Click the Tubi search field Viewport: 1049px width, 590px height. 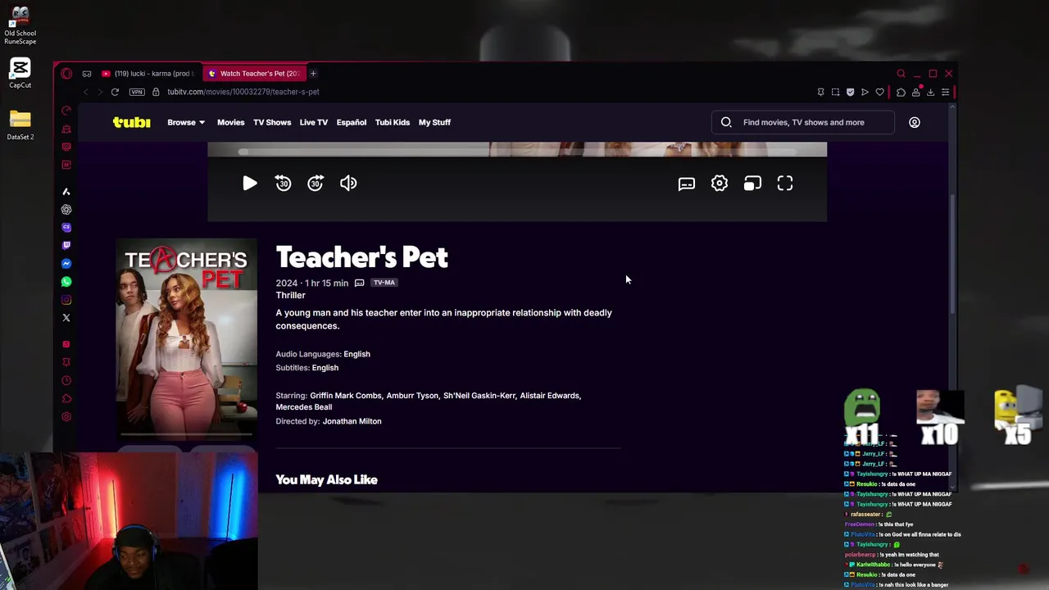[803, 122]
